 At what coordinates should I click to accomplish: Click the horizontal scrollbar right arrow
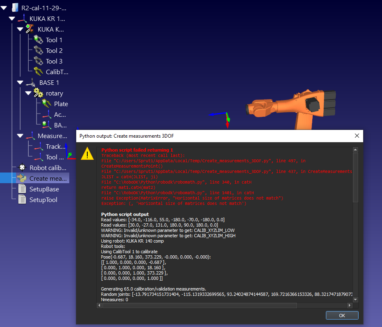click(350, 305)
